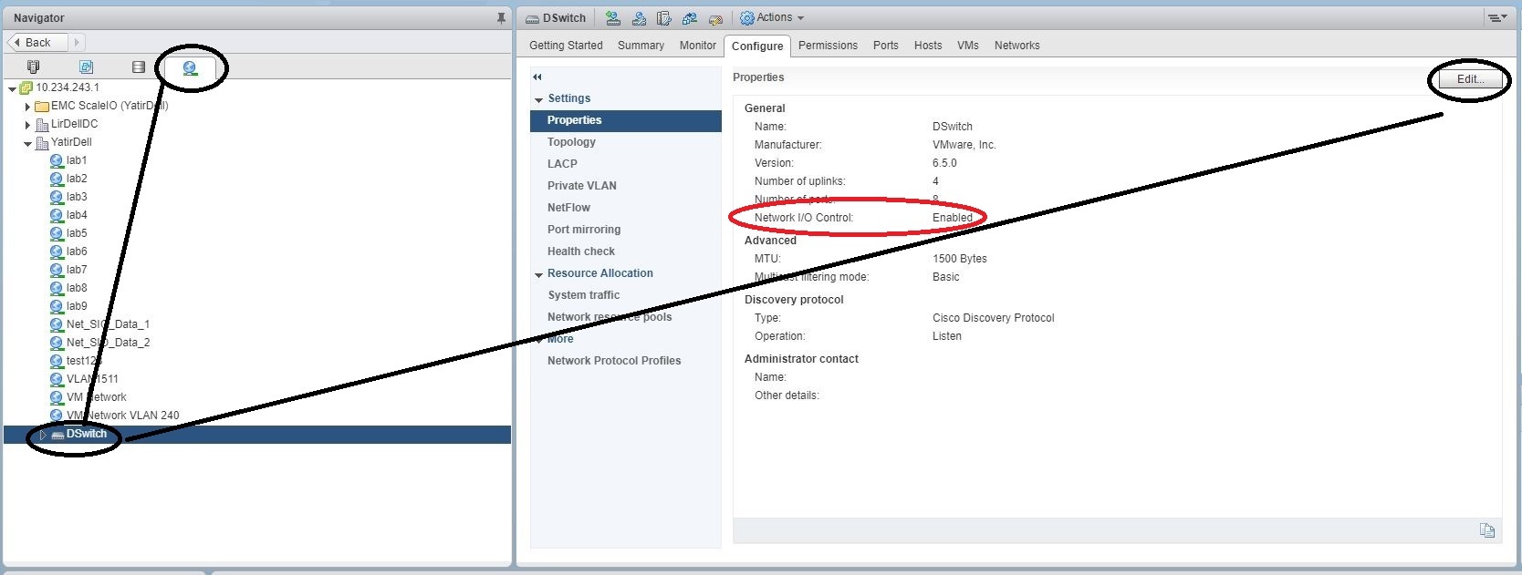
Task: Select the Properties settings item
Action: (625, 120)
